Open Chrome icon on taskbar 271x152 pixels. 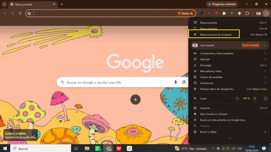[108, 148]
